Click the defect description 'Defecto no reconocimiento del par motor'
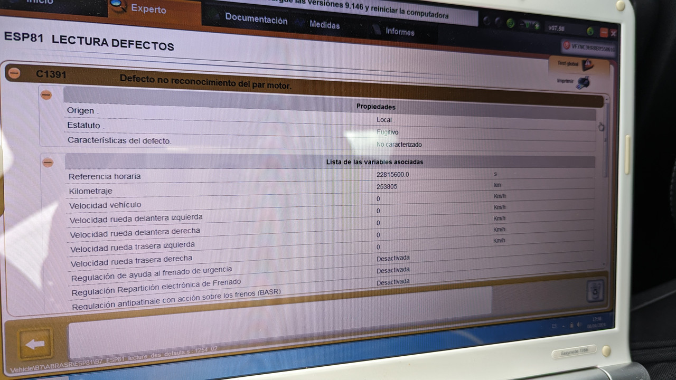This screenshot has width=676, height=380. tap(205, 82)
